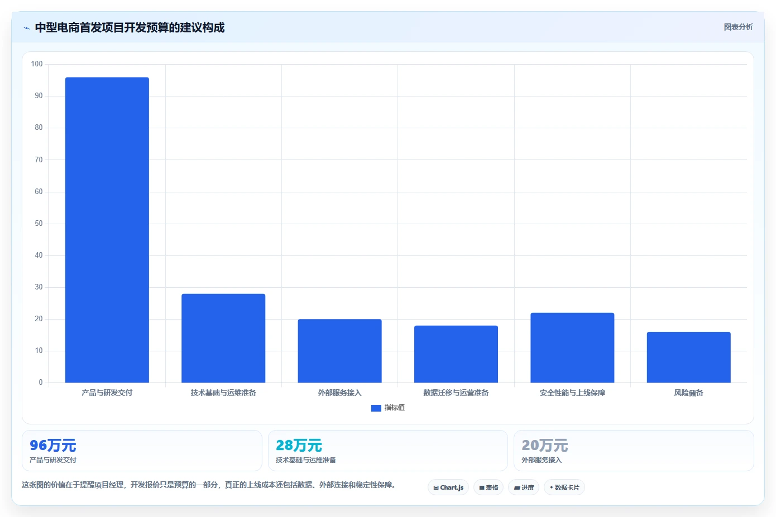Click the 产品与研发交付 x-axis label
Screen dimensions: 776x517
pyautogui.click(x=107, y=393)
